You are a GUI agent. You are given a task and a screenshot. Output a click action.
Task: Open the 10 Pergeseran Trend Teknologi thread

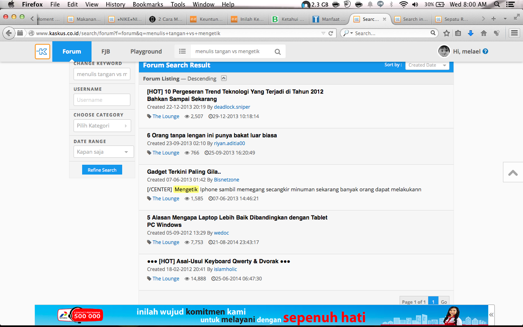pyautogui.click(x=235, y=95)
